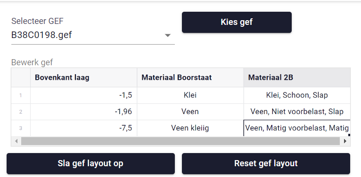Image resolution: width=361 pixels, height=177 pixels.
Task: Select the Klei, Schoon, Slap cell
Action: [297, 95]
